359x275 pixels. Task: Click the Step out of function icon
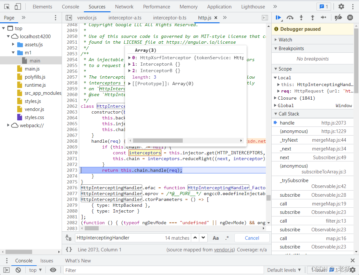(312, 17)
